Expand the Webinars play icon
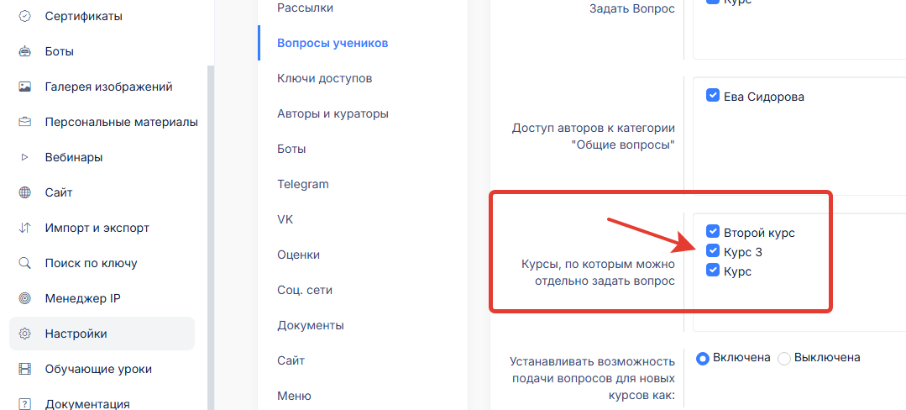 pyautogui.click(x=25, y=157)
